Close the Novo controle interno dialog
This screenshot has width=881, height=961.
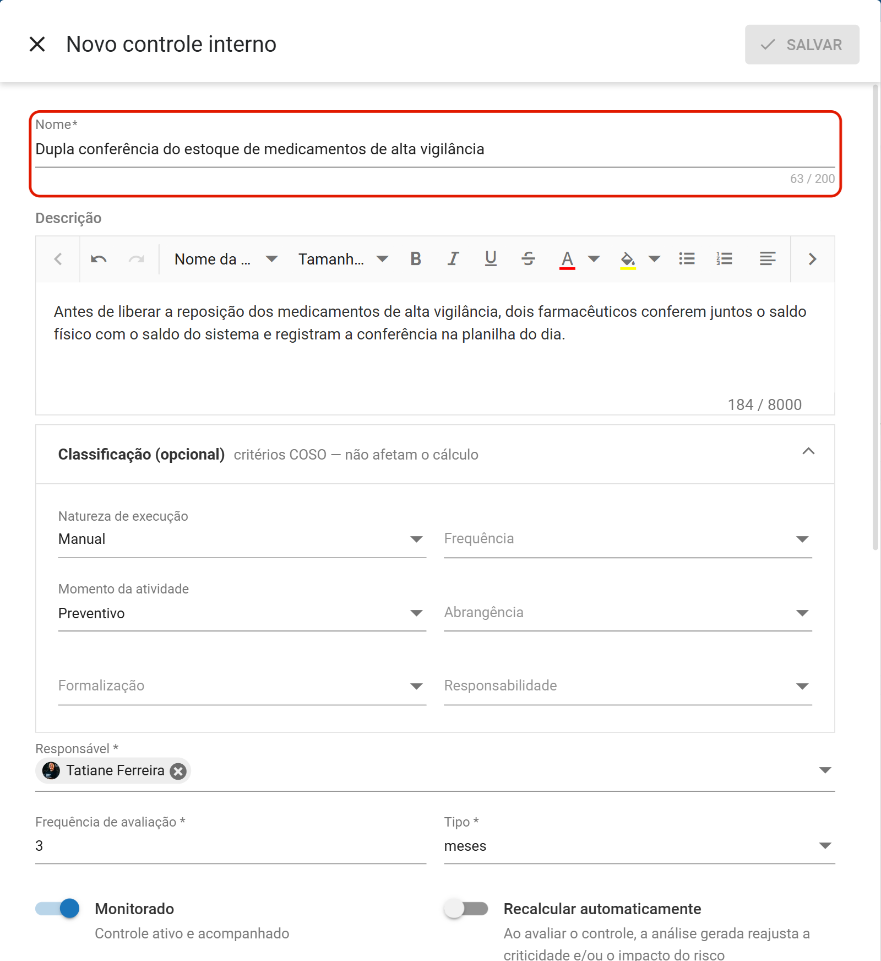click(x=37, y=44)
